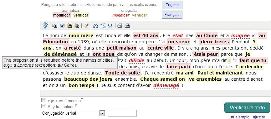Viewport: 271px width, 119px height.
Task: Click highlighted phrase 'est 40 ans'
Action: (146, 36)
